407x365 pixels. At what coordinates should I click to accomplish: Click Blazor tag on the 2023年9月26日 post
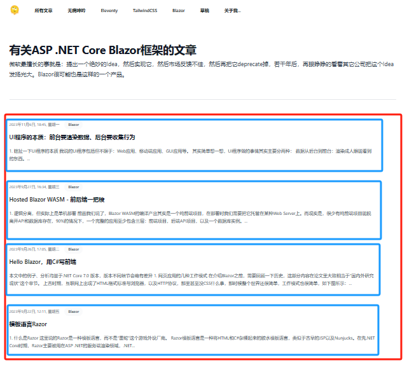coord(74,249)
